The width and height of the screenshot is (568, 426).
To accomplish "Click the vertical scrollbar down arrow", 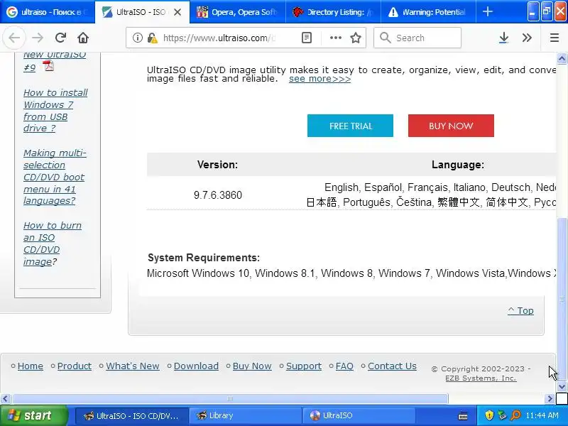I will point(562,386).
